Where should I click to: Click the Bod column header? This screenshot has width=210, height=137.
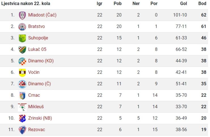tap(202, 3)
